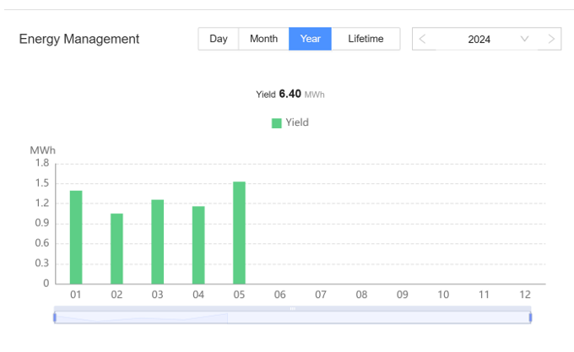Select the March yield bar
This screenshot has height=352, width=574.
[x=157, y=242]
